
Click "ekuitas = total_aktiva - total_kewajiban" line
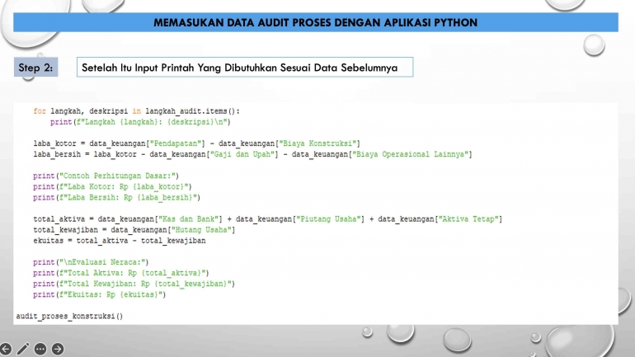[x=120, y=241]
